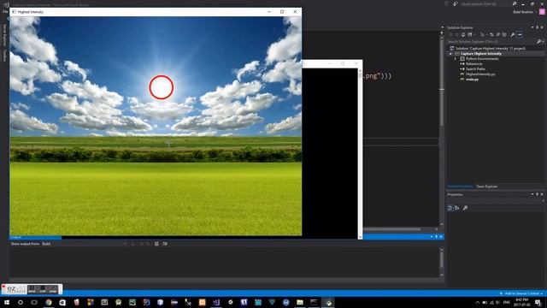Click the Refresh icon in Solution Explorer toolbar
547x308 pixels.
pyautogui.click(x=491, y=34)
